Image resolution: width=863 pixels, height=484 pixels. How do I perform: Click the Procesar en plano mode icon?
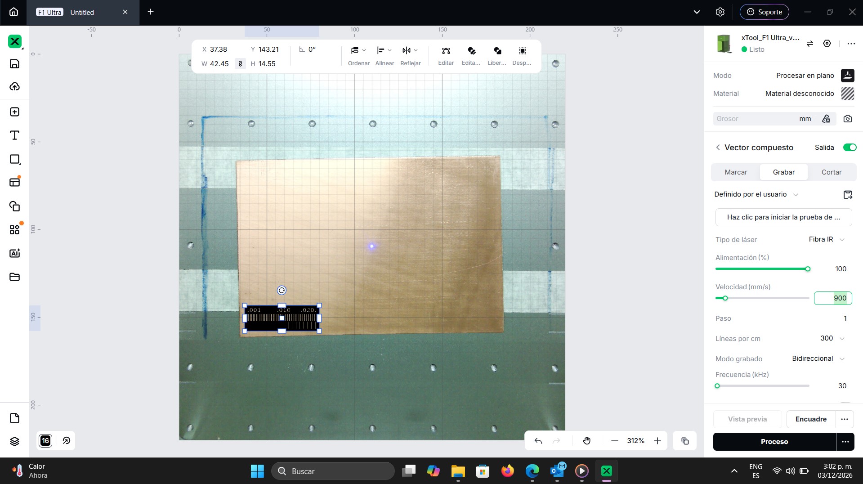click(847, 76)
